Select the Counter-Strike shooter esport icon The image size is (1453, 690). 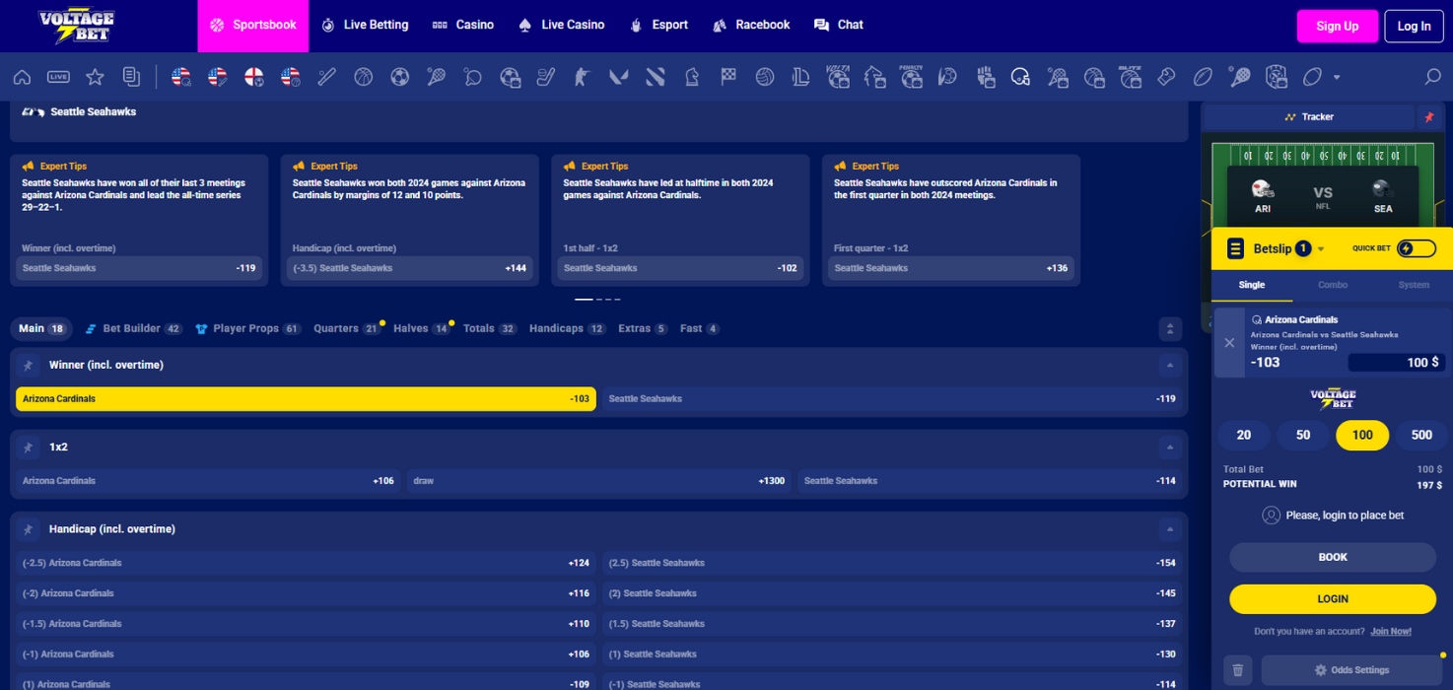[582, 77]
